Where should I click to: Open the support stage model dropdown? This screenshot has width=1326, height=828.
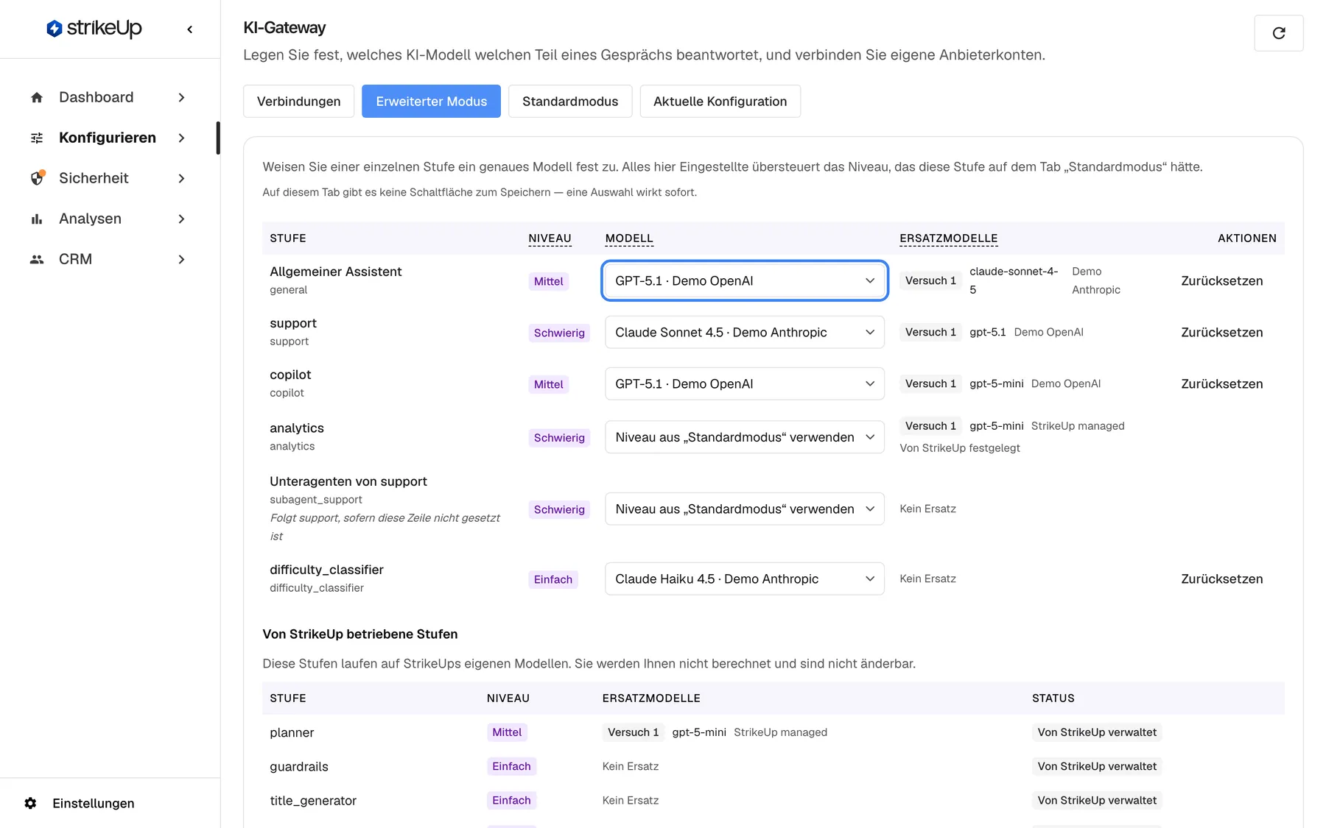click(744, 332)
